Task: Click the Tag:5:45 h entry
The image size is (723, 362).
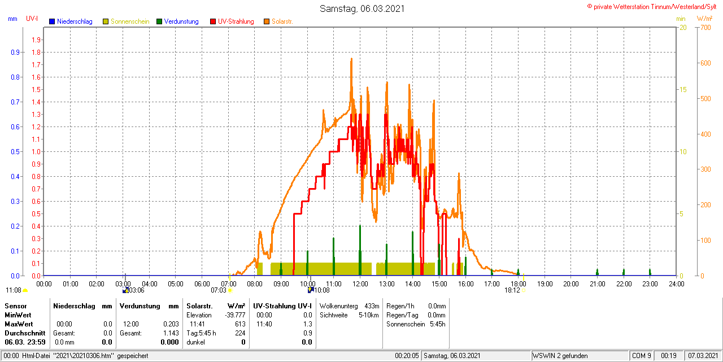Action: click(x=201, y=333)
